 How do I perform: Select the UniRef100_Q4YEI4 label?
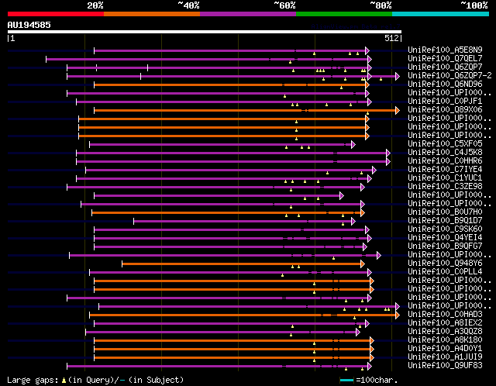(445, 238)
